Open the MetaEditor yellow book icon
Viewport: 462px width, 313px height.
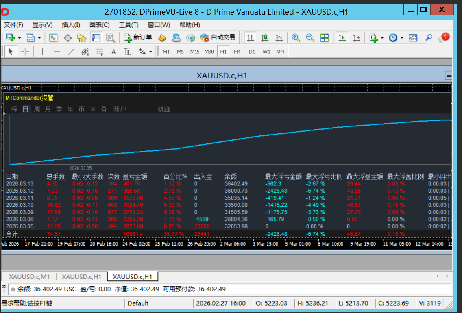pos(162,38)
